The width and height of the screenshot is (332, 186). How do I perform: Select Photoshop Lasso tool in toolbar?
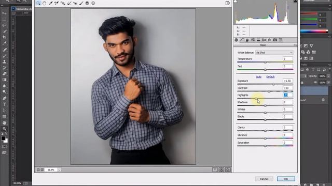click(x=4, y=25)
